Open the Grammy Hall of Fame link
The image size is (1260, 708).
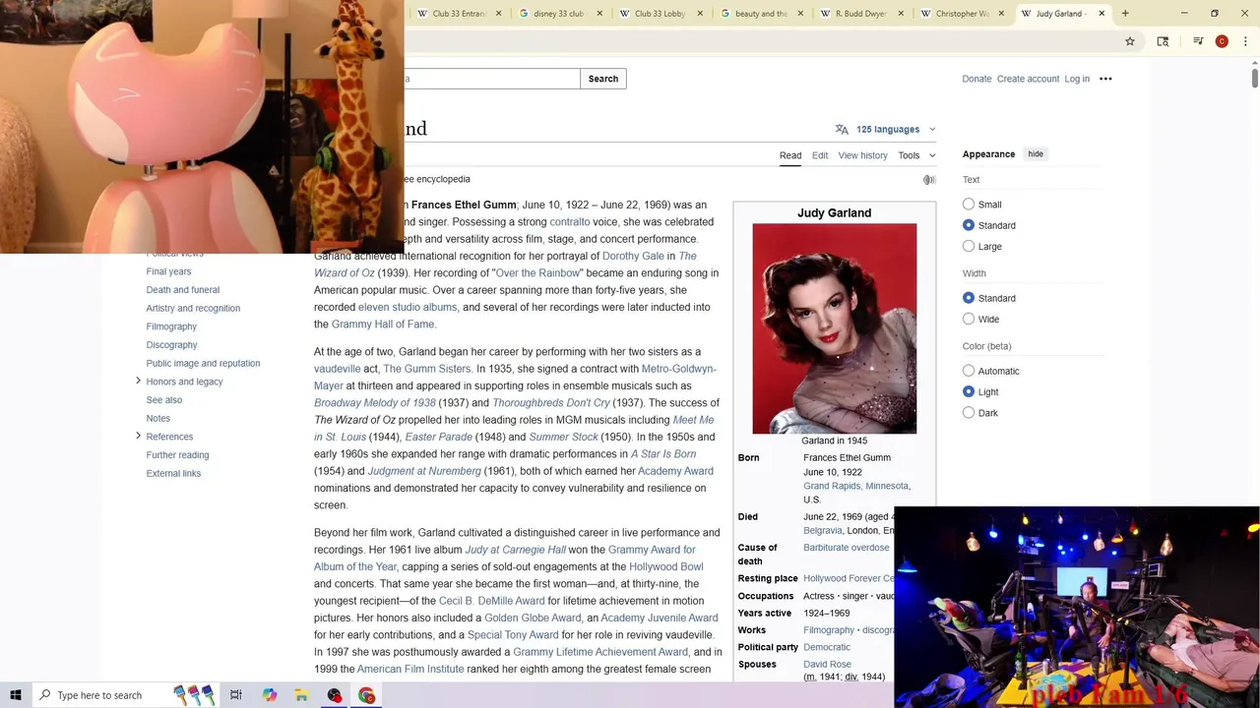pos(382,324)
